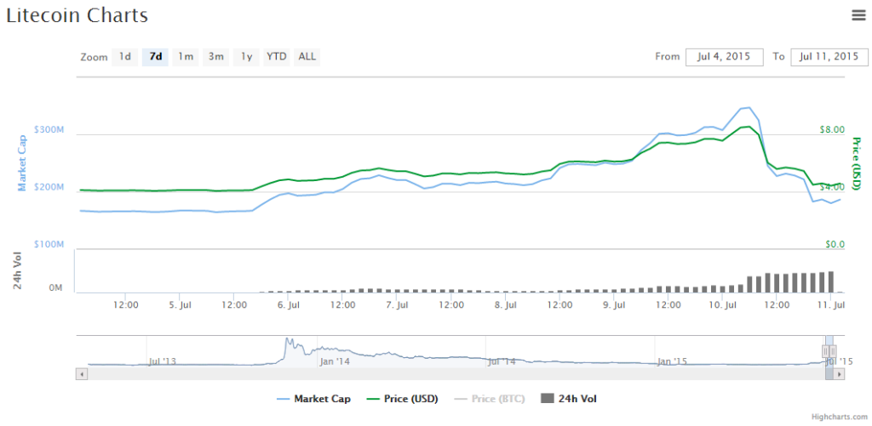Select the 7d zoom range
Image resolution: width=872 pixels, height=426 pixels.
tap(156, 57)
